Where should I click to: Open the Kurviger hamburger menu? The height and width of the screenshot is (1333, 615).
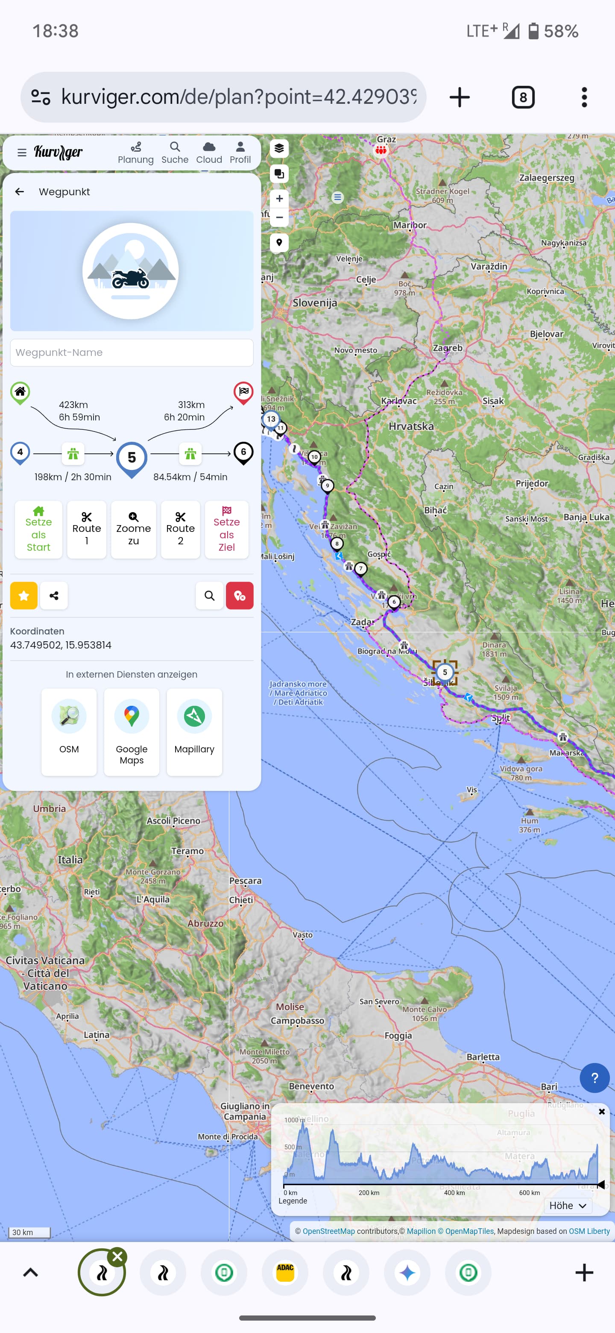22,153
